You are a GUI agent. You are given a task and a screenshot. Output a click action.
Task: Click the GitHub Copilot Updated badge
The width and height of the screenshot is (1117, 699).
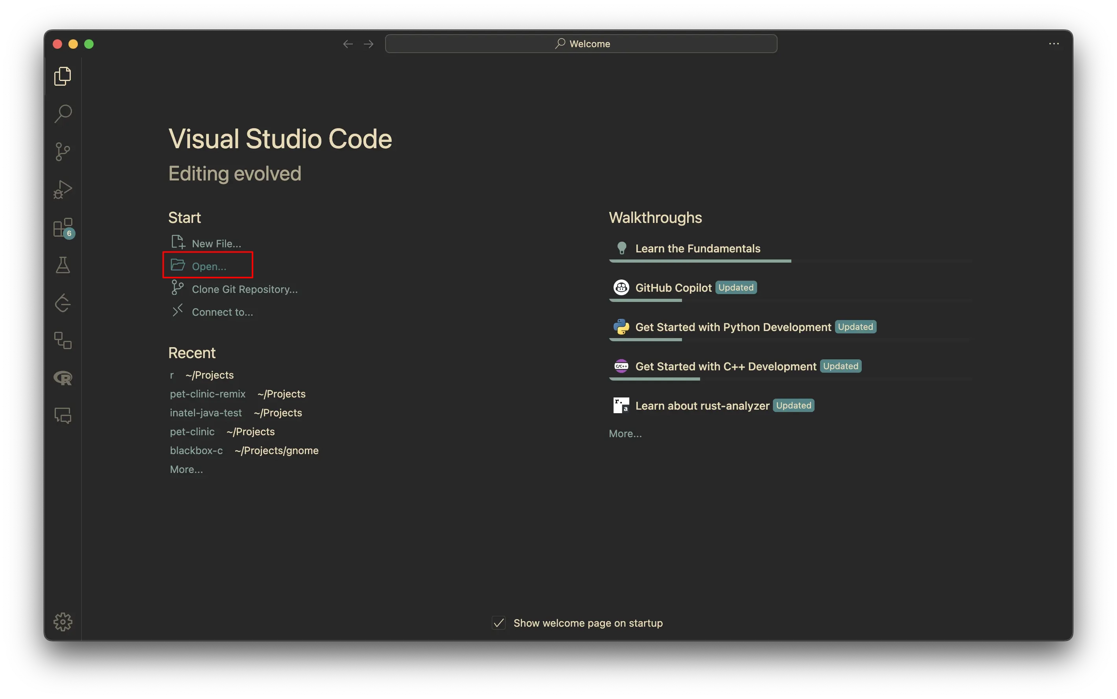point(735,287)
